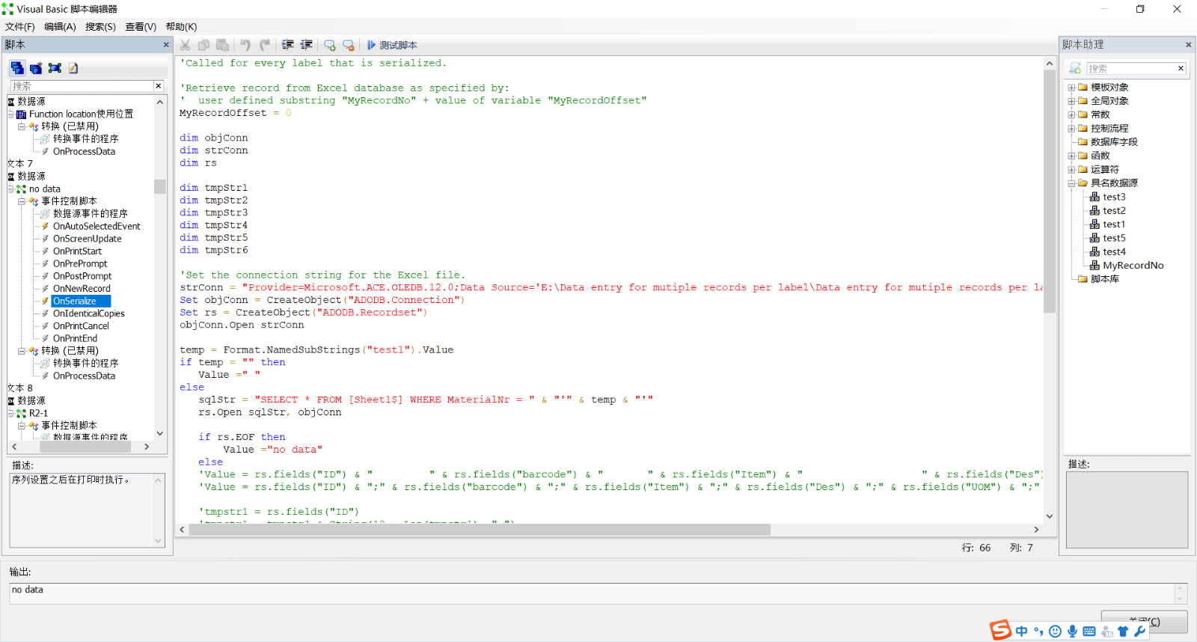Click the add comment icon with green plus
The height and width of the screenshot is (642, 1197).
coord(329,46)
